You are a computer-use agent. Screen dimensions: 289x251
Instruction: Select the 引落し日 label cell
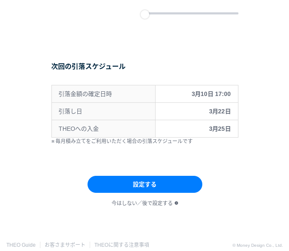[x=103, y=111]
